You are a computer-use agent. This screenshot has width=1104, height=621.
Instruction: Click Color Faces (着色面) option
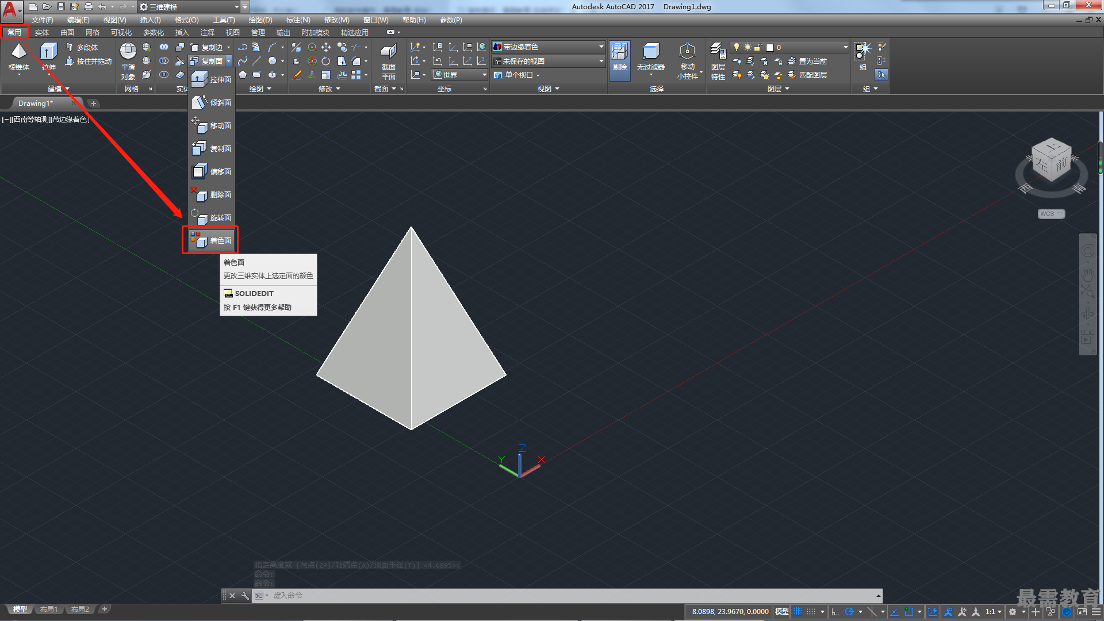pos(211,240)
